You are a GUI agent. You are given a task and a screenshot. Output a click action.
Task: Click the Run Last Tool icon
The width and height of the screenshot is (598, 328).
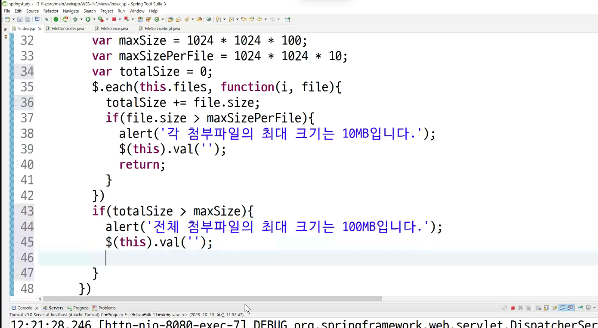100,19
